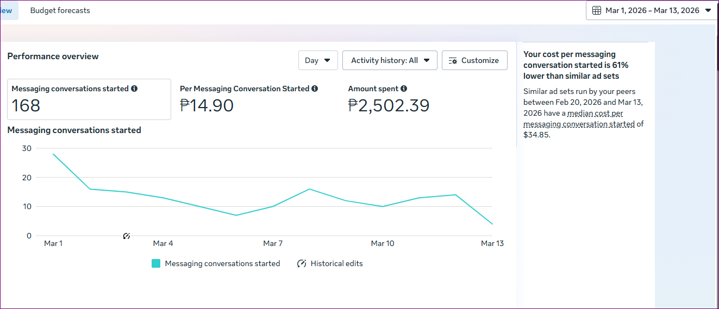The height and width of the screenshot is (309, 719).
Task: Open date range dropdown arrow after Mar 13, 2026
Action: [x=708, y=10]
